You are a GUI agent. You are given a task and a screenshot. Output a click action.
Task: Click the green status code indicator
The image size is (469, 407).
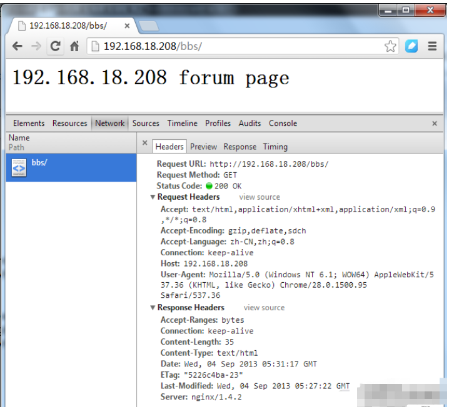tap(209, 186)
